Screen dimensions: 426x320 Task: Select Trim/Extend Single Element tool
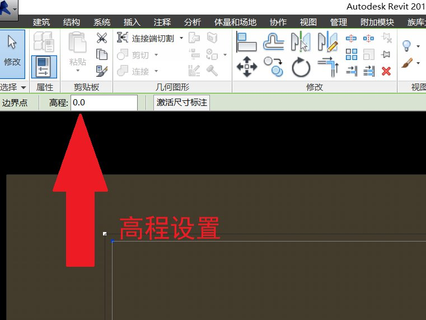point(352,71)
